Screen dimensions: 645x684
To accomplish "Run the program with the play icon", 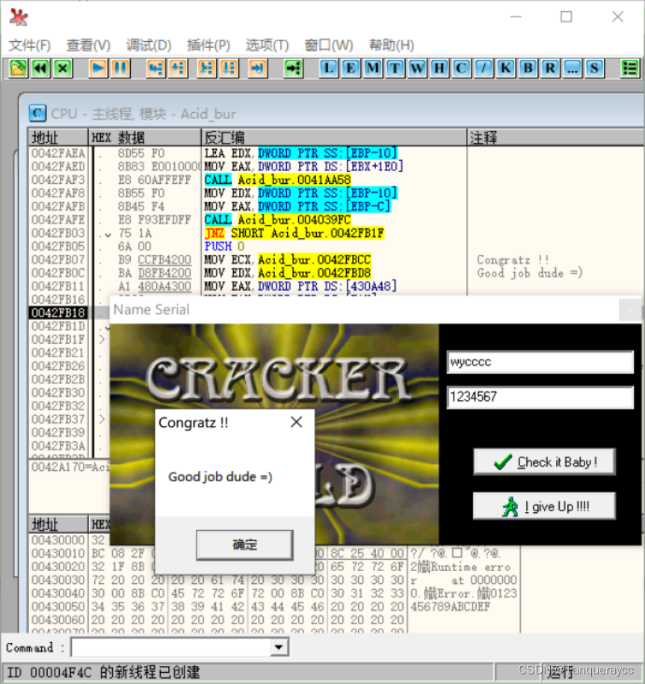I will point(97,68).
